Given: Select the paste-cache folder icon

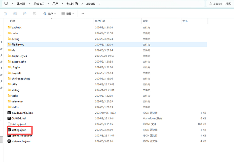Looking at the screenshot, I should (x=9, y=62).
